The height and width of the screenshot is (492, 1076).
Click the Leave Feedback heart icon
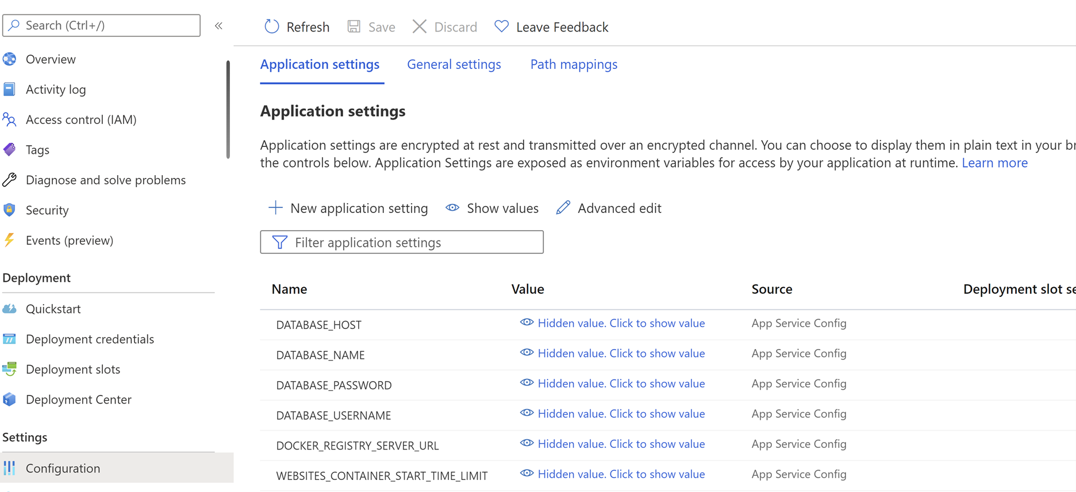502,26
